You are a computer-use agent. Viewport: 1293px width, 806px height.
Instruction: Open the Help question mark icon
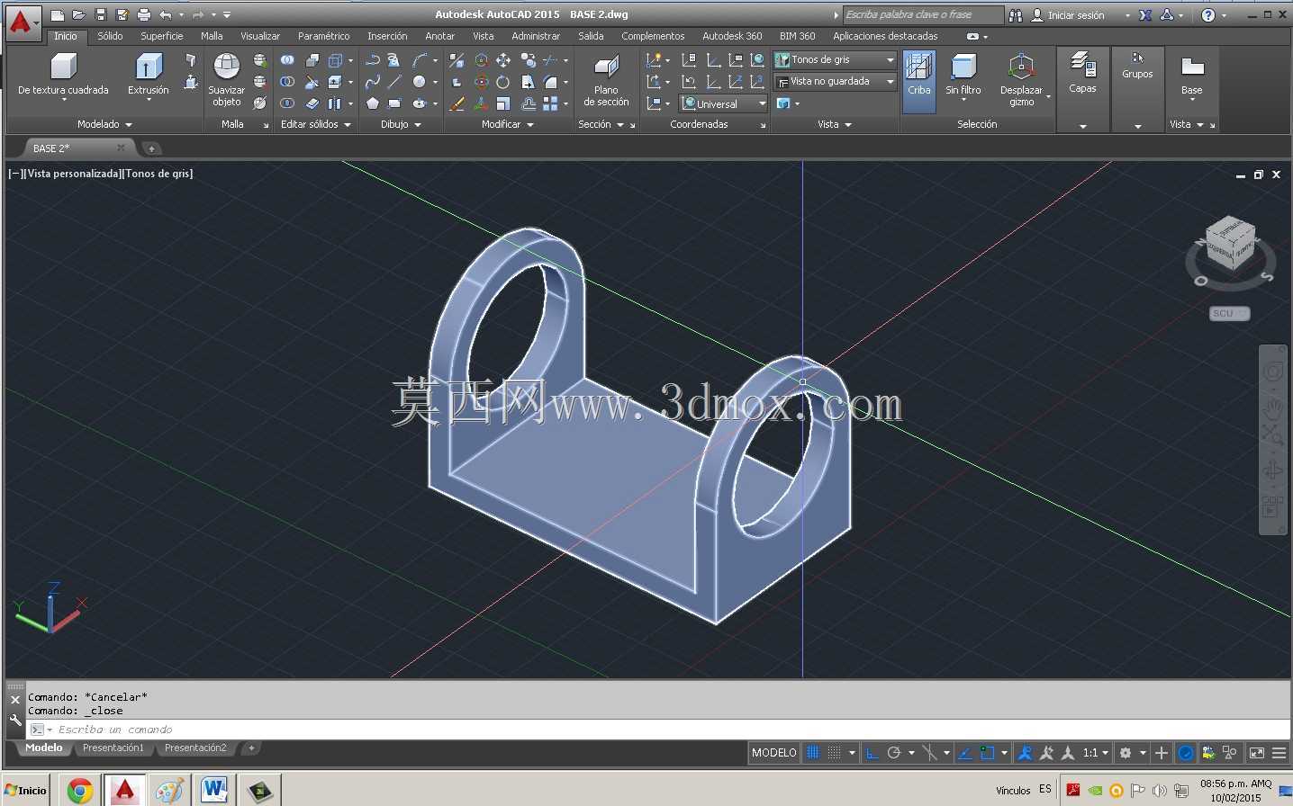[1208, 15]
